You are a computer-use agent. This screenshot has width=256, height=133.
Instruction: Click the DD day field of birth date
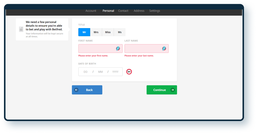[86, 72]
